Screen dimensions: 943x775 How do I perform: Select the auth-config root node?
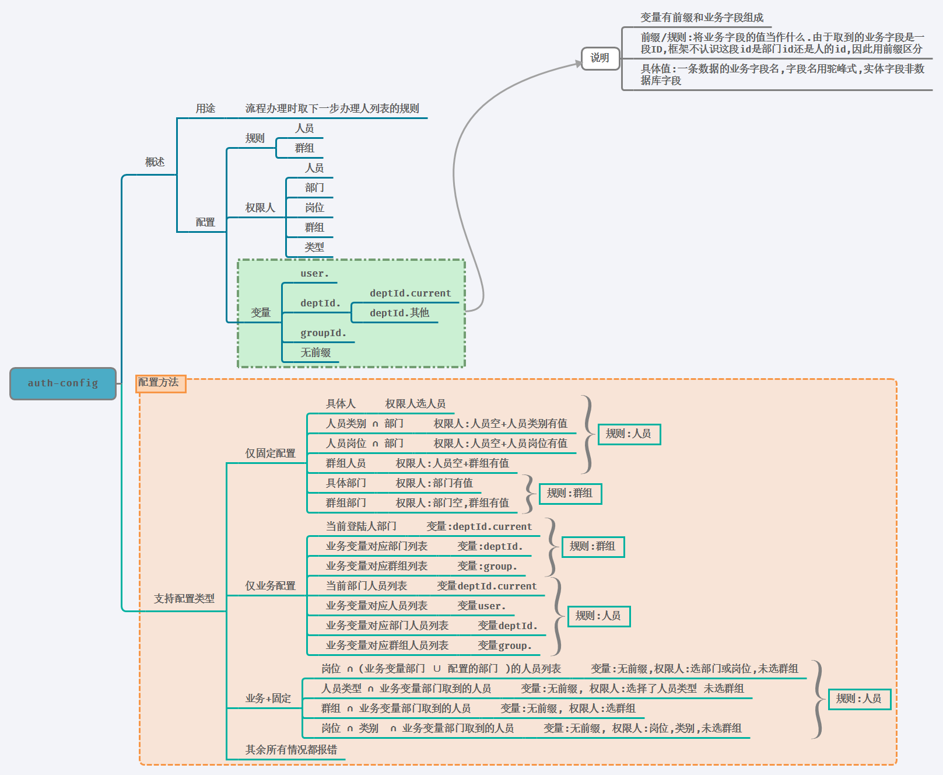[63, 383]
